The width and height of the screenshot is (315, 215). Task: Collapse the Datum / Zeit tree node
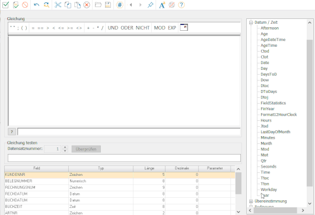click(x=251, y=23)
